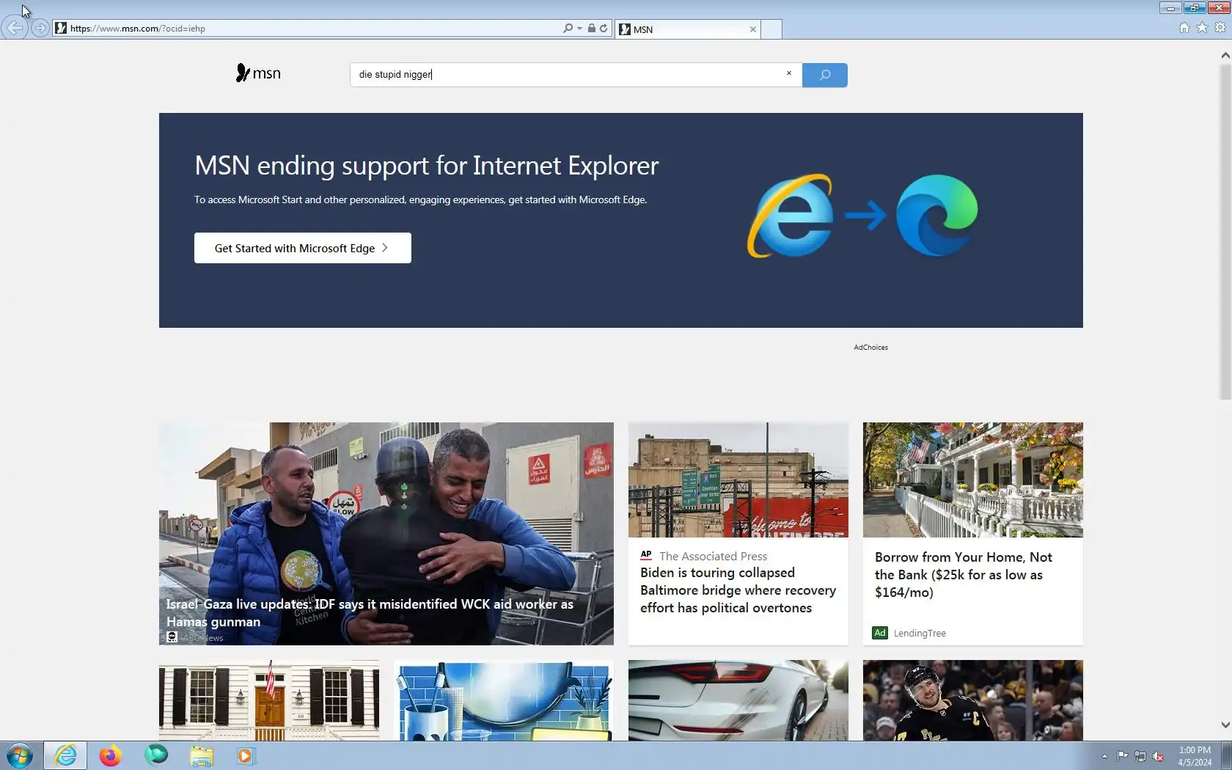Click the muted volume tray icon
The image size is (1232, 770).
click(1159, 756)
